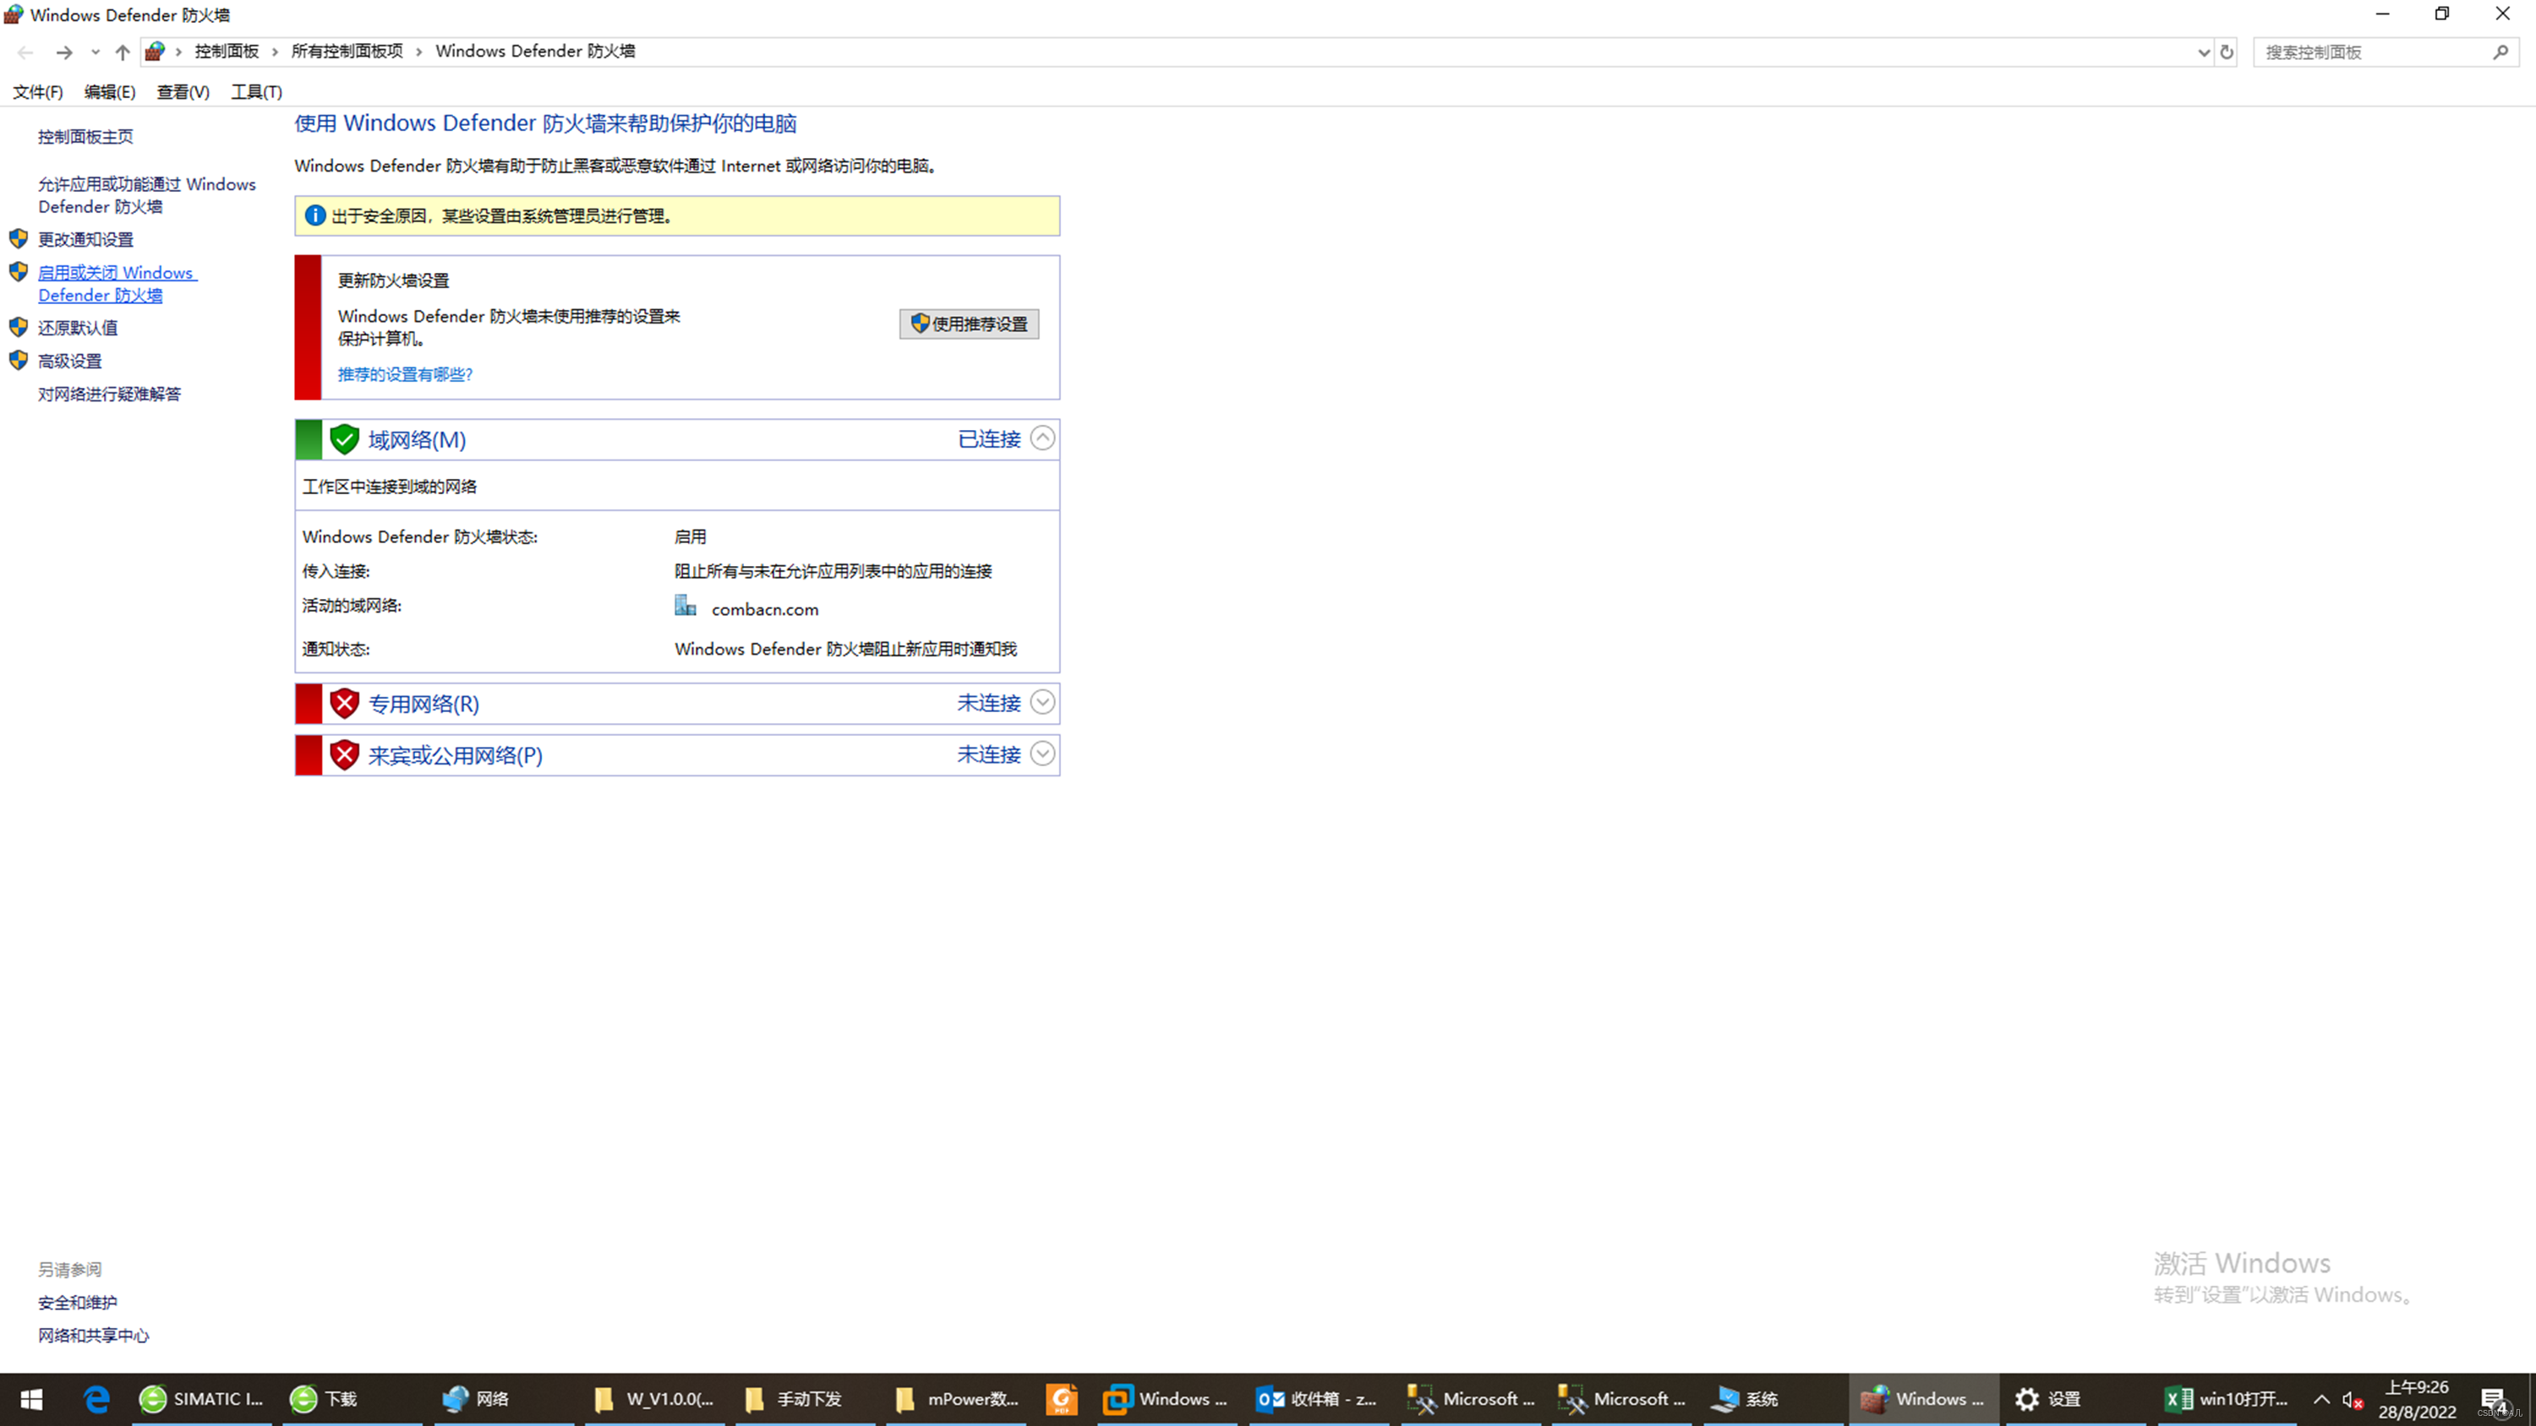Click the muted volume icon in the system tray
Screen dimensions: 2536x1426
[x=2352, y=1400]
